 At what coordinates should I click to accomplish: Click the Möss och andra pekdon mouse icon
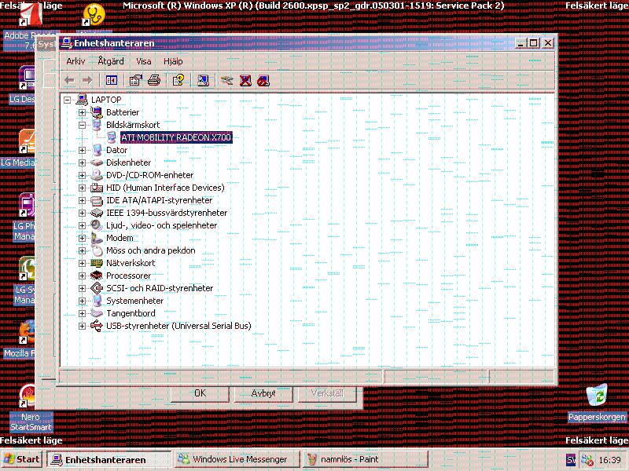coord(97,250)
